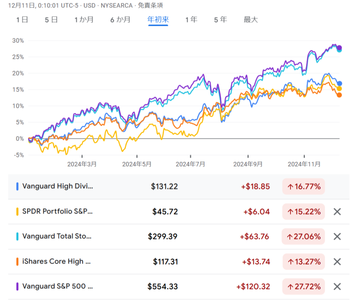Click the yellow end-point dot on chart
Viewport: 358px width, 304px height.
(339, 89)
